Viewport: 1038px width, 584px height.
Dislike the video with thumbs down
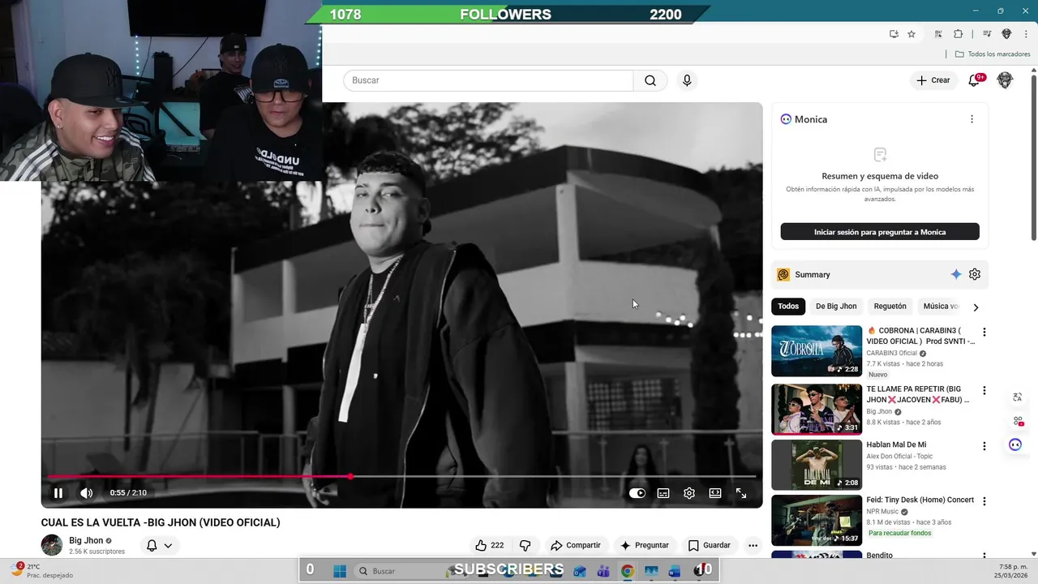[525, 545]
